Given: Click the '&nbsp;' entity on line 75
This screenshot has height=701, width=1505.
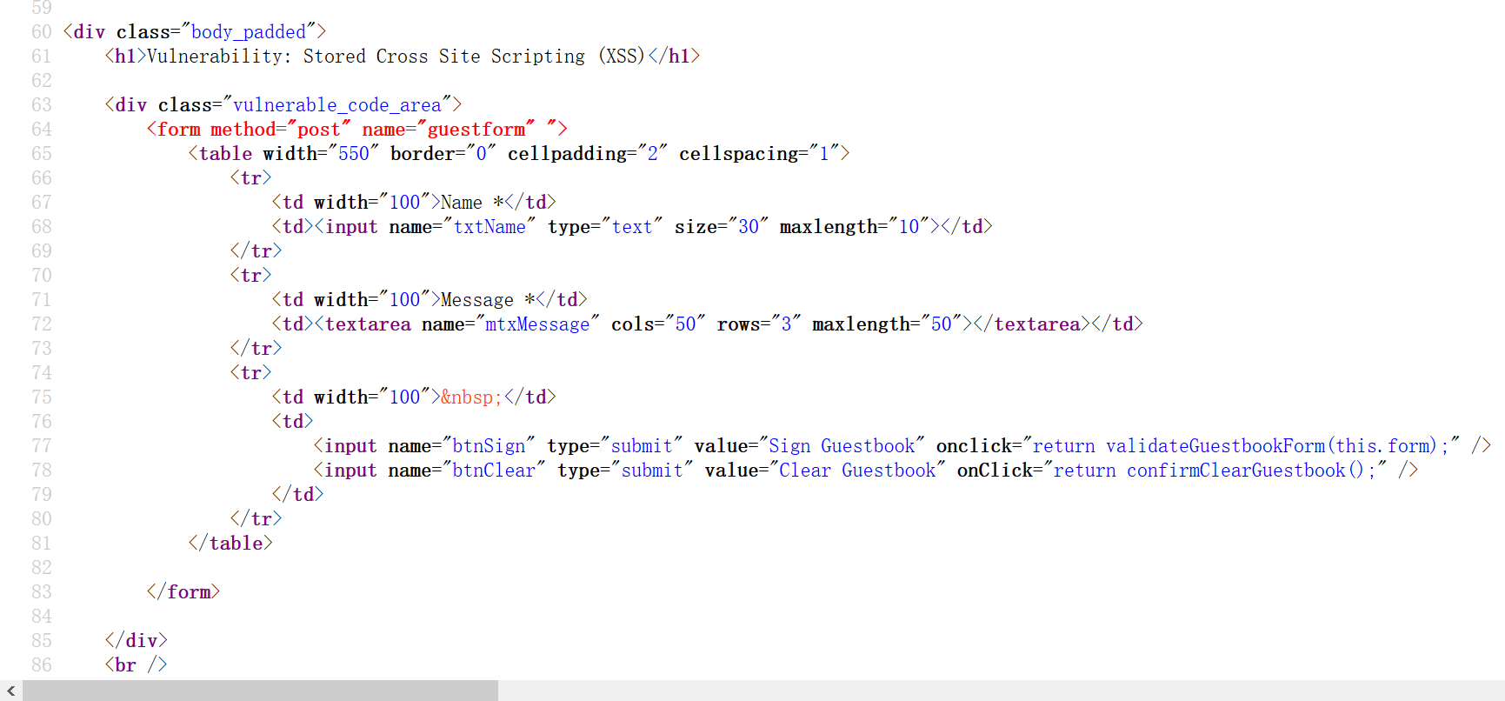Looking at the screenshot, I should [471, 397].
